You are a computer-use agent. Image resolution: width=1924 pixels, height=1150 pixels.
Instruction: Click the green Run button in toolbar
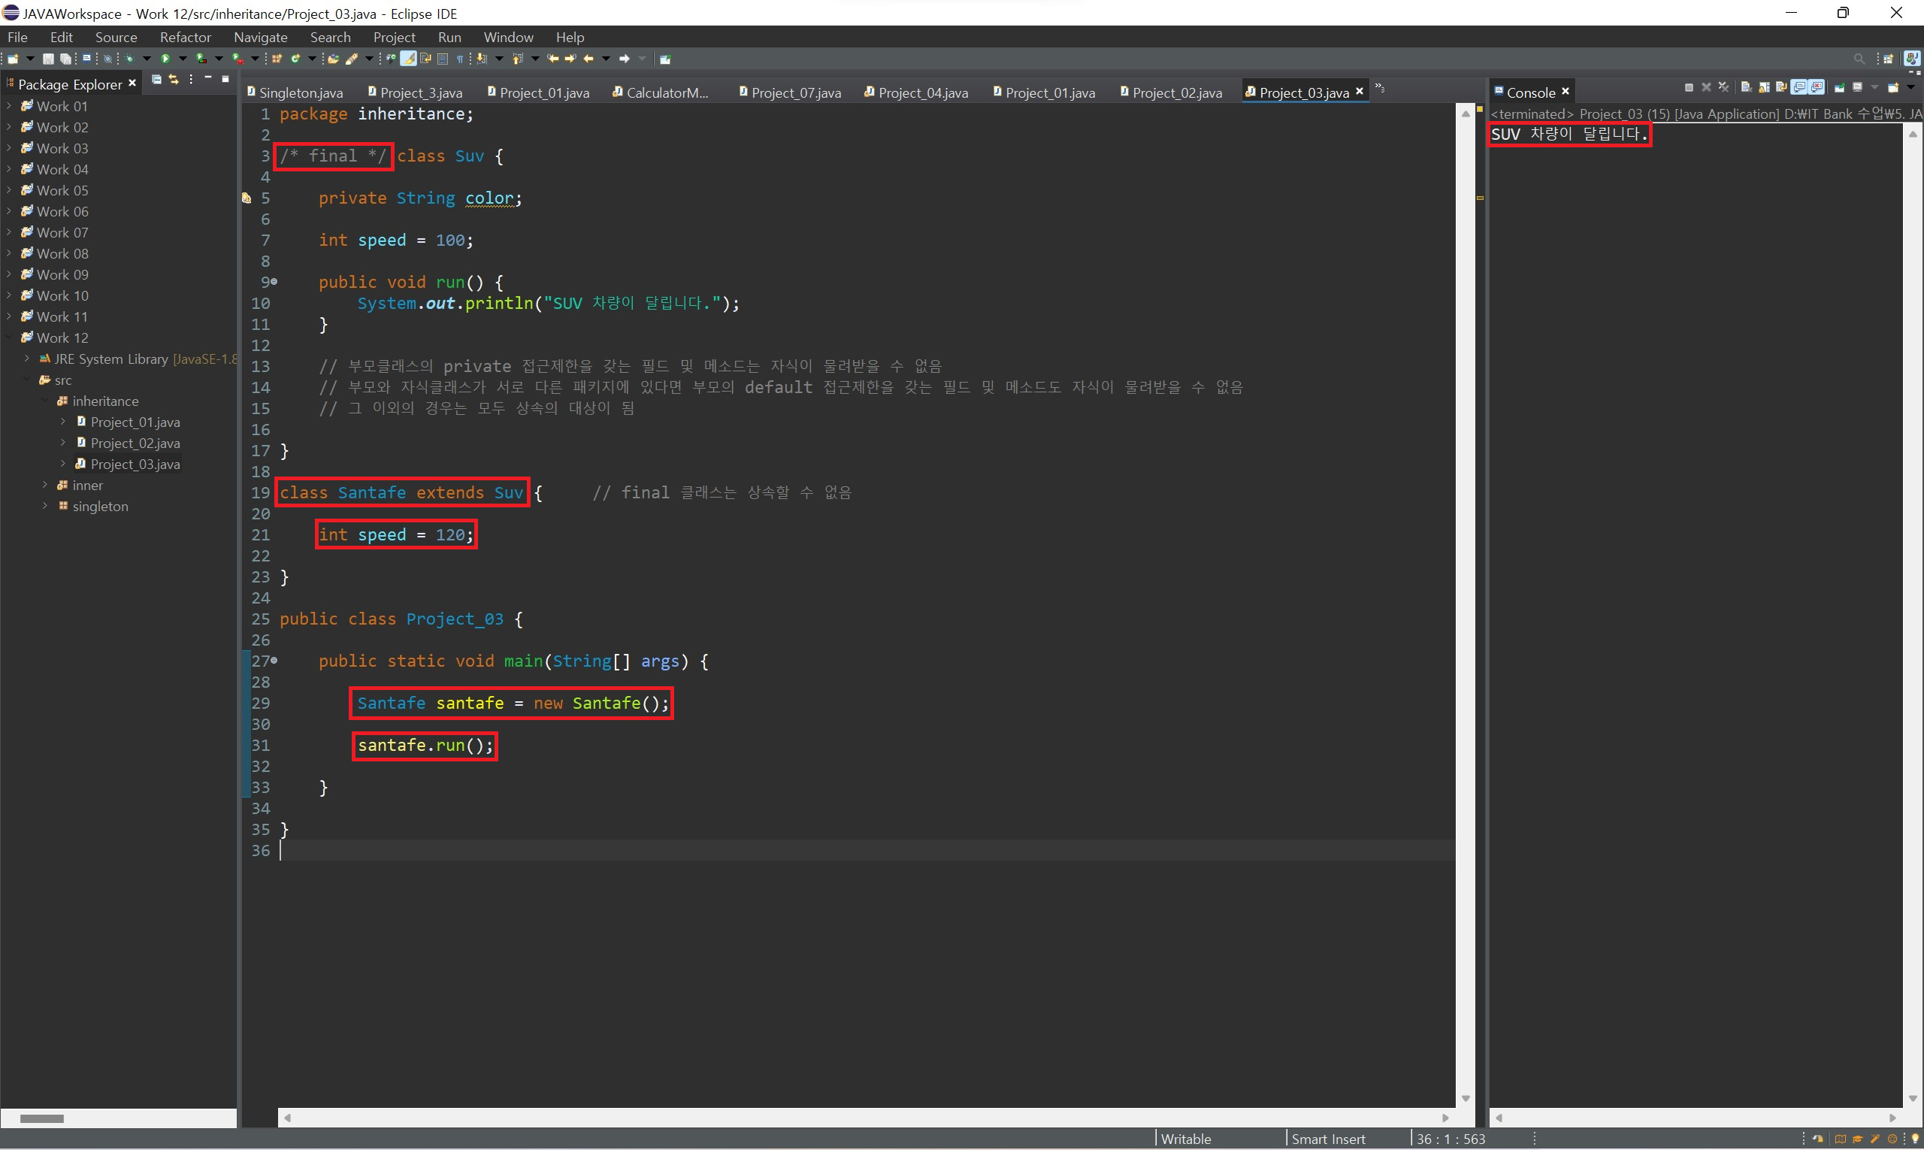(x=165, y=59)
